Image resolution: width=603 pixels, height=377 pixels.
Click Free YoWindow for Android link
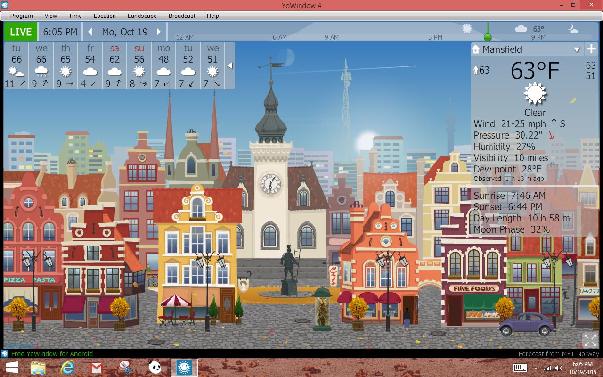pos(52,353)
